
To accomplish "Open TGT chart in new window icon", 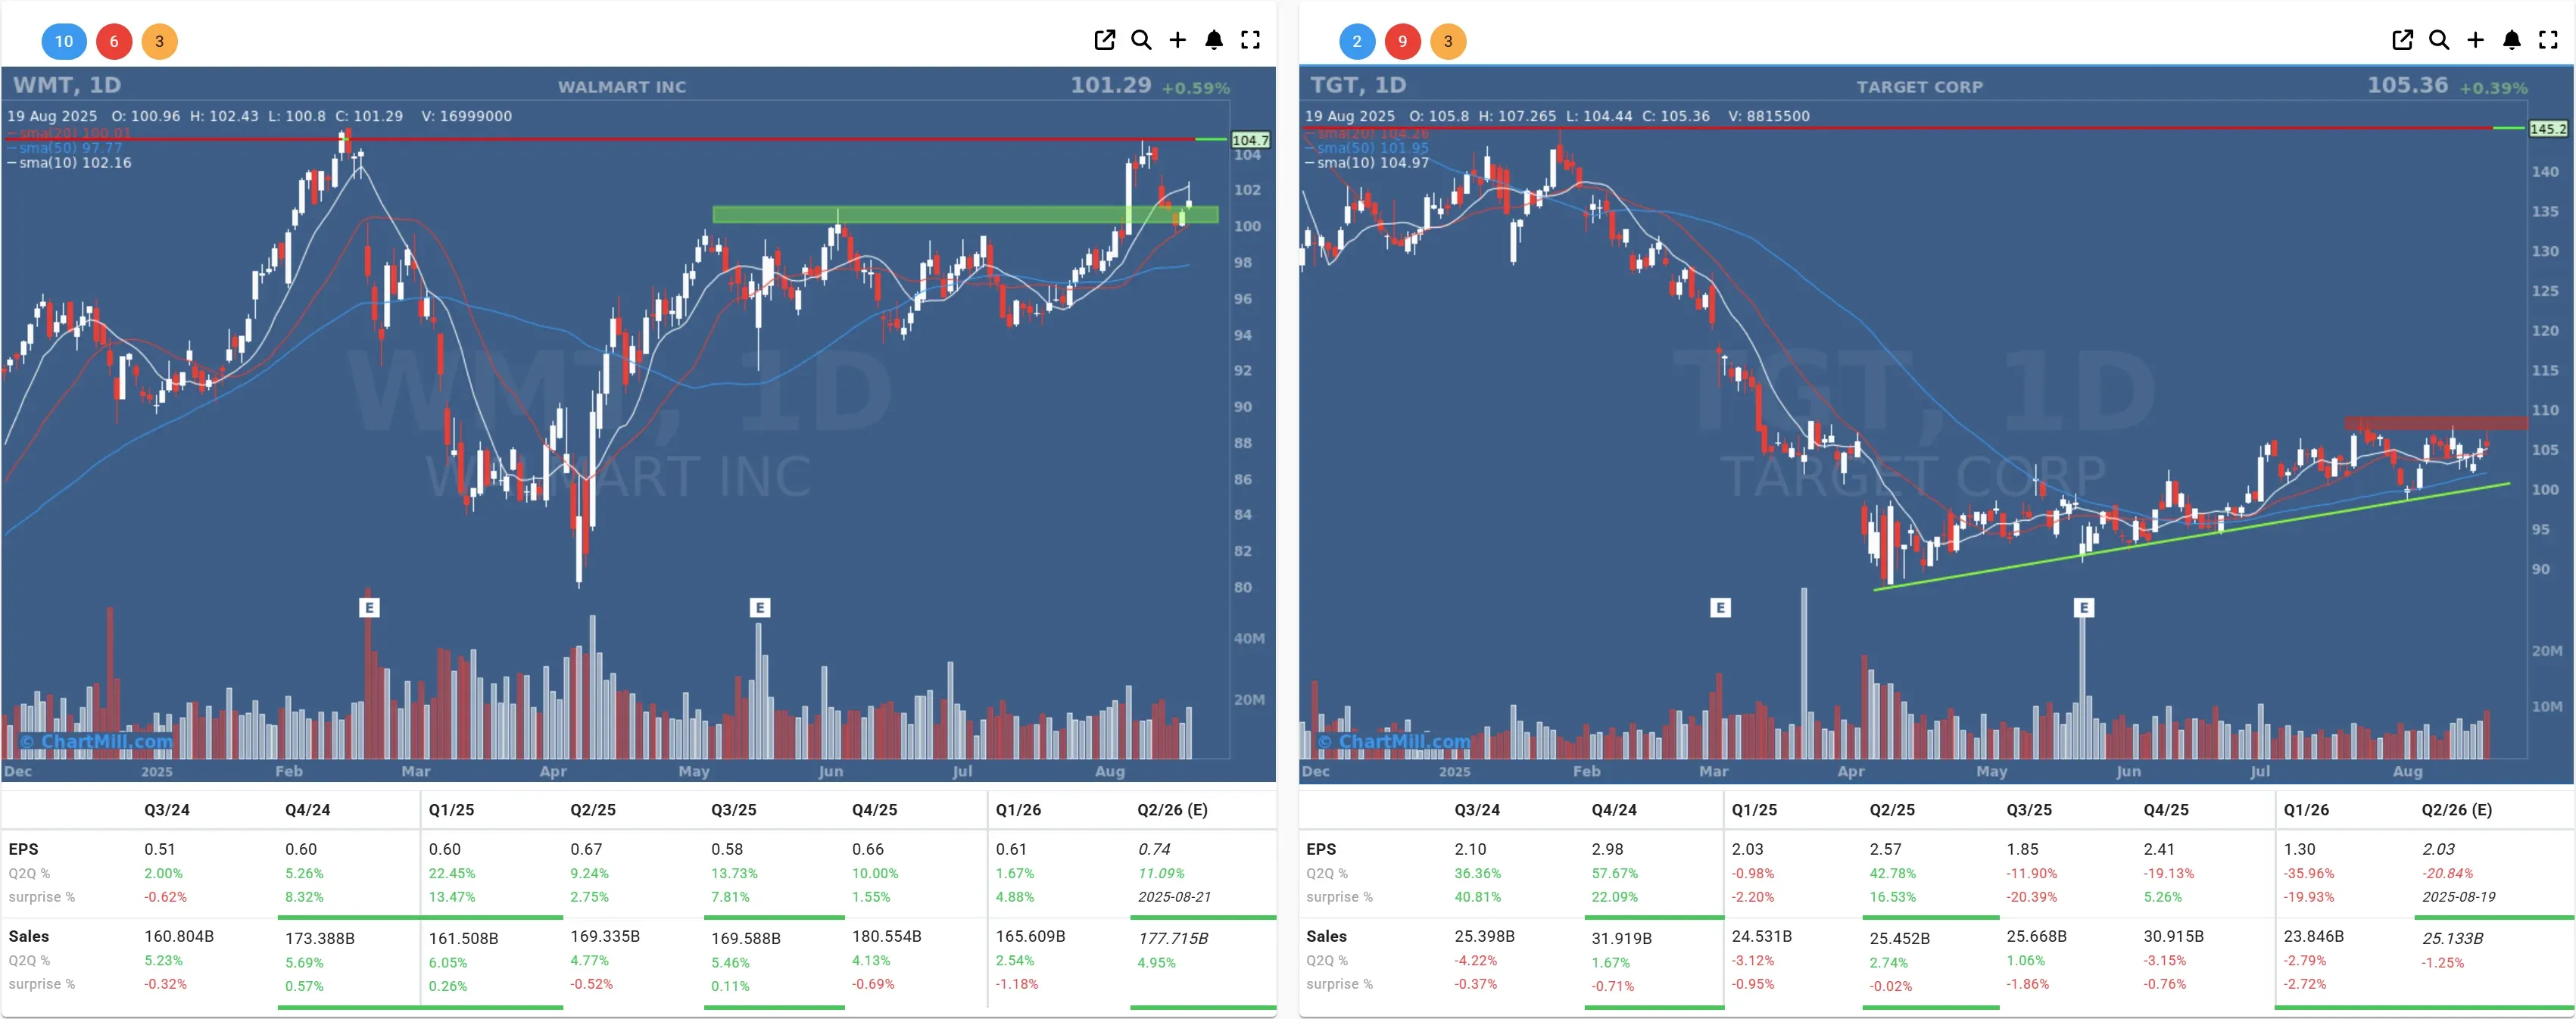I will 2402,40.
